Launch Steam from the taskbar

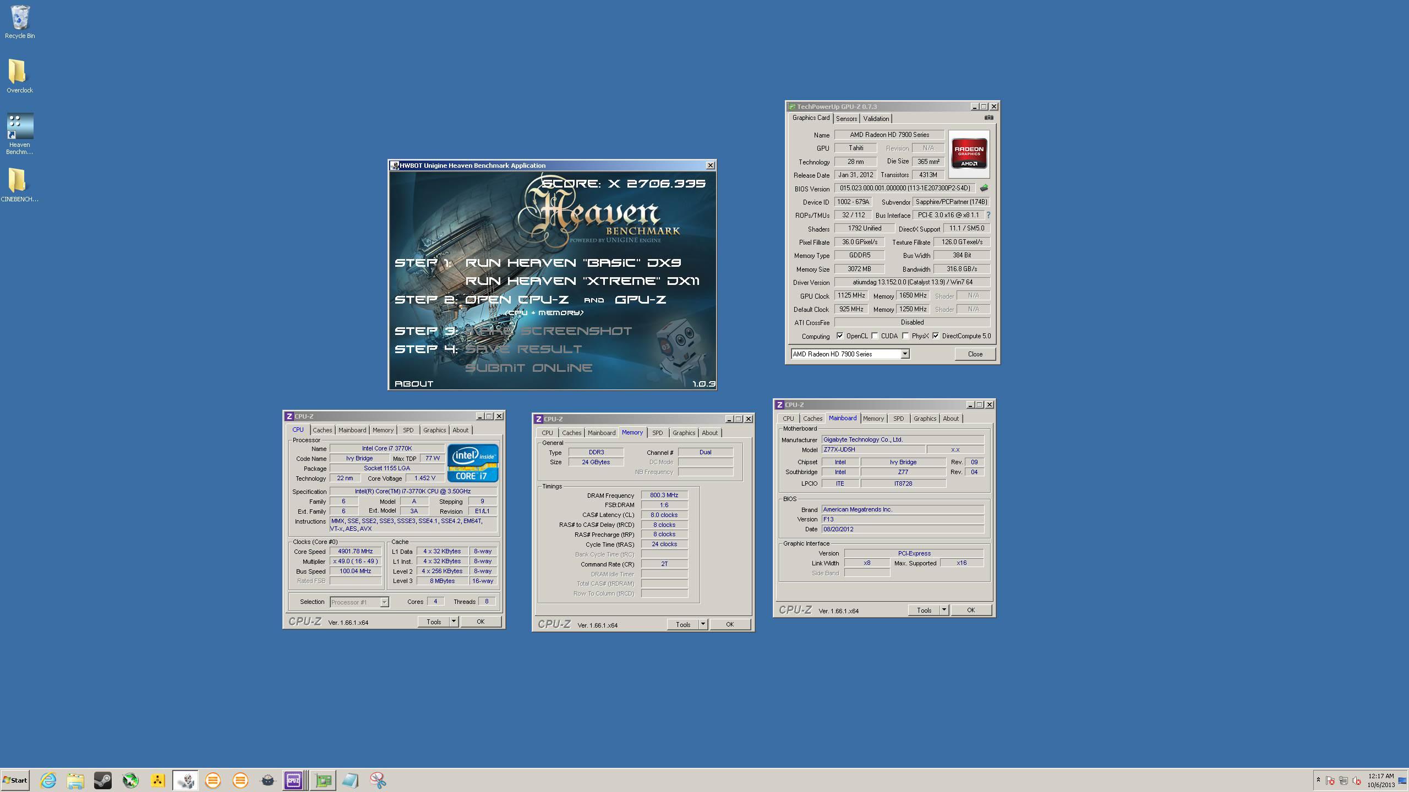pyautogui.click(x=103, y=780)
